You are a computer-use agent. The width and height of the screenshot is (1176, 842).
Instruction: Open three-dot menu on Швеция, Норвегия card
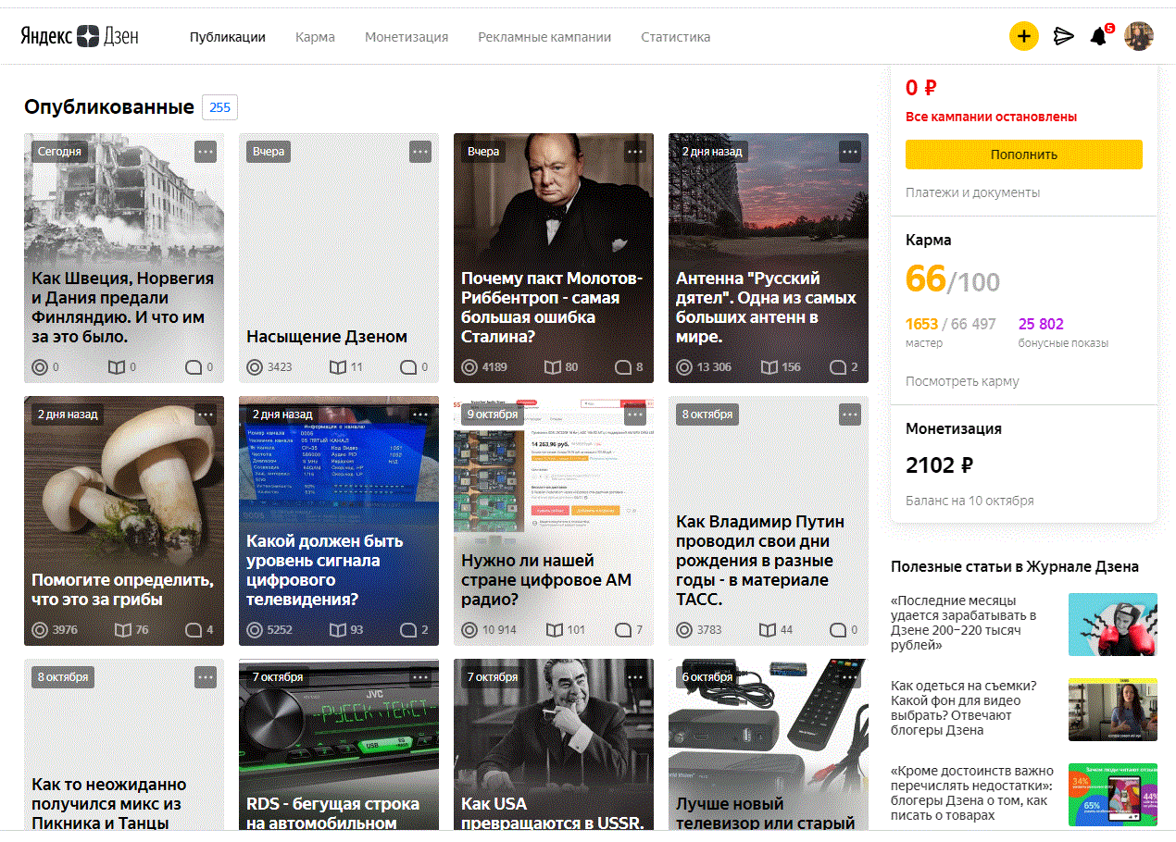tap(206, 151)
